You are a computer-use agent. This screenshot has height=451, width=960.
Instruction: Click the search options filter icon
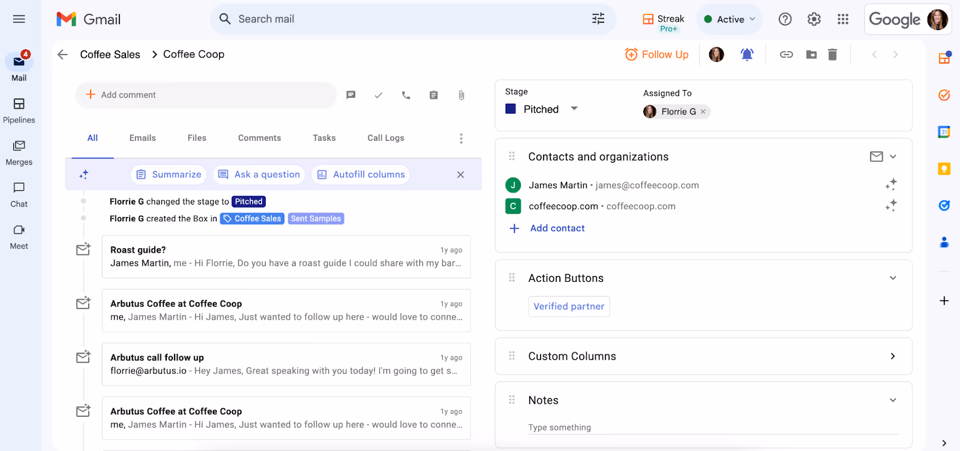tap(598, 19)
